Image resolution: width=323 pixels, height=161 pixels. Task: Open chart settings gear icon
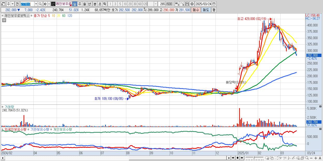pos(192,4)
